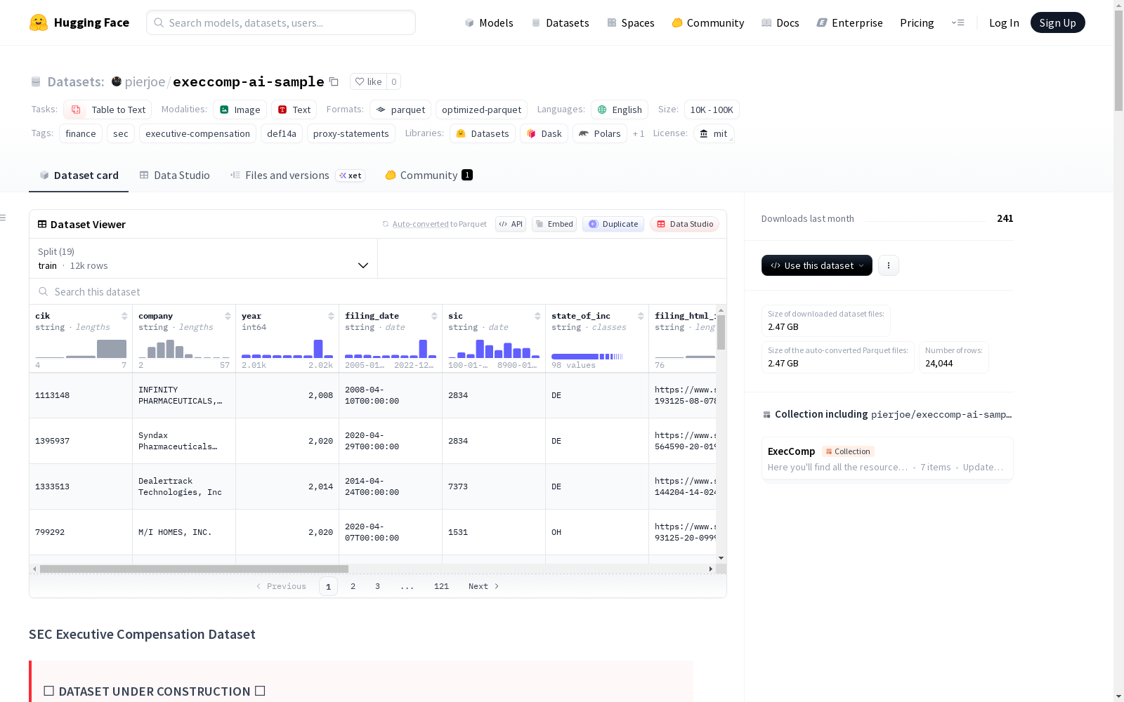Click the executive-compensation tag
This screenshot has width=1124, height=702.
(x=197, y=133)
